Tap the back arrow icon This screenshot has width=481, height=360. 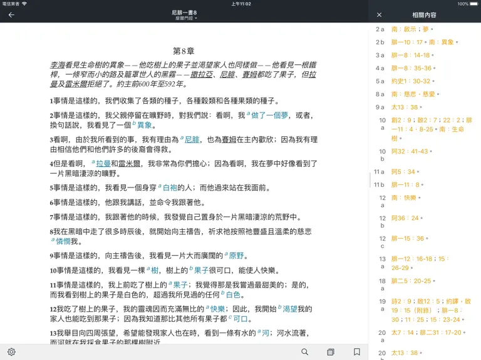coord(11,15)
